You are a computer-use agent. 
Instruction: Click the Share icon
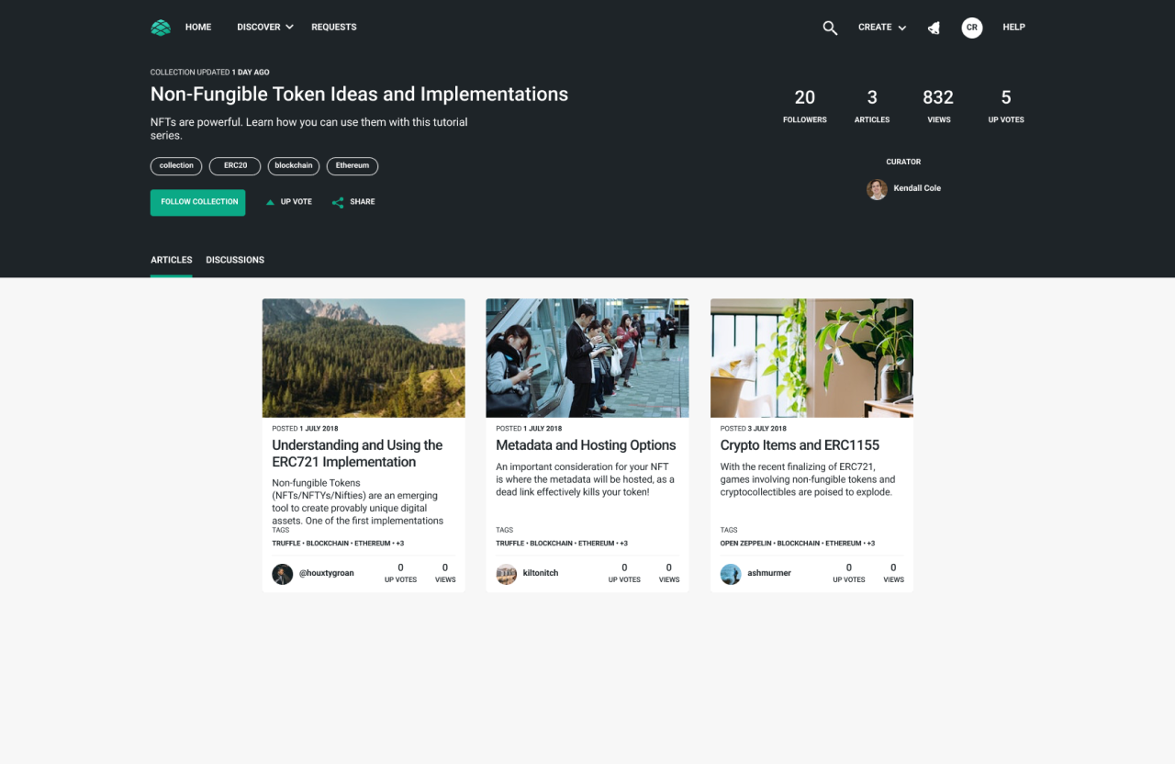click(338, 202)
